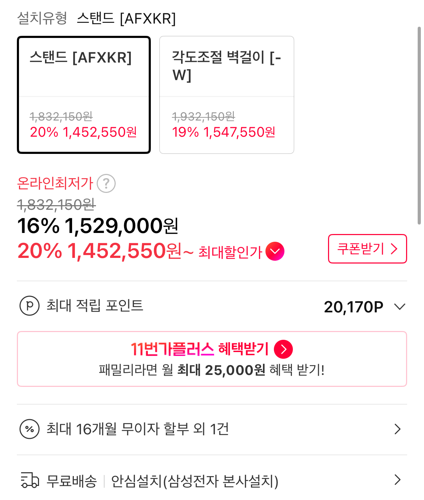This screenshot has height=500, width=424.
Task: Click the 온라인최저가 label
Action: pos(55,183)
